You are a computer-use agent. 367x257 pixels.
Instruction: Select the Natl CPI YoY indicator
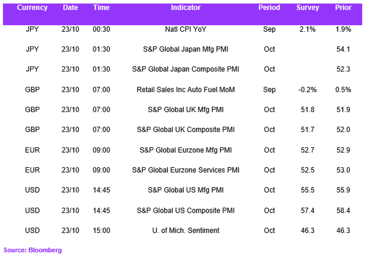pos(185,29)
